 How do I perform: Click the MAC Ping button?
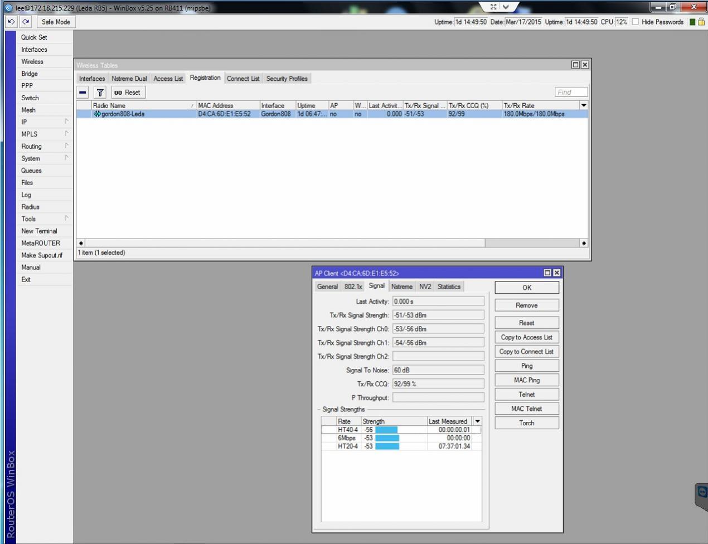click(526, 380)
